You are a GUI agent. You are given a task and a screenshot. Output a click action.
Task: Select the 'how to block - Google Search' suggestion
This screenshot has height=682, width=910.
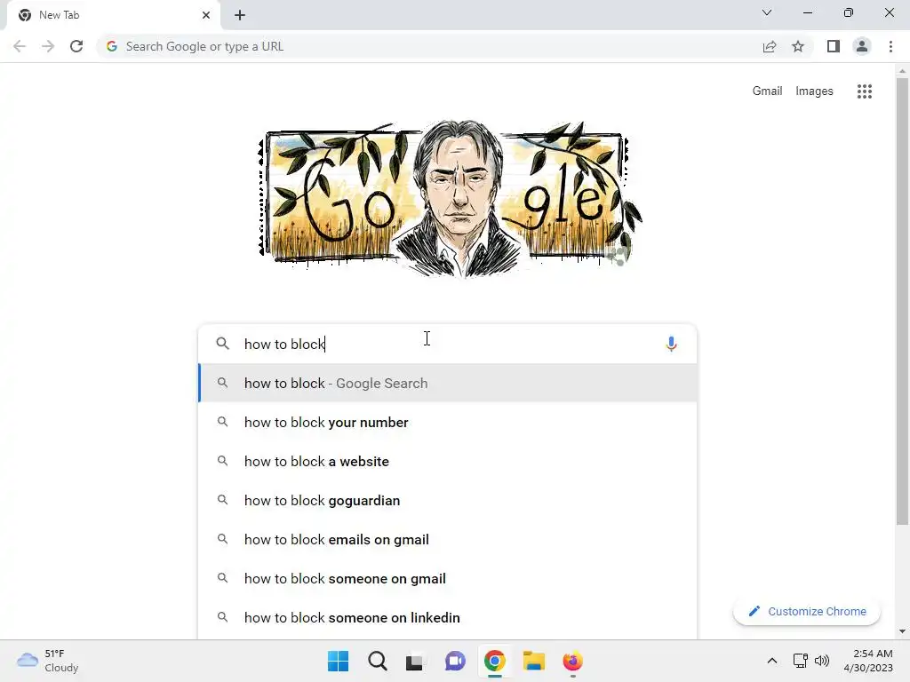[x=448, y=383]
